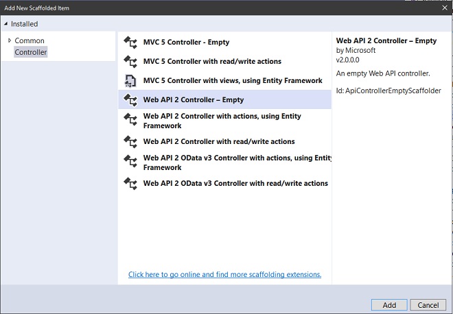Select the Controller category in sidebar
The height and width of the screenshot is (314, 453).
[31, 52]
